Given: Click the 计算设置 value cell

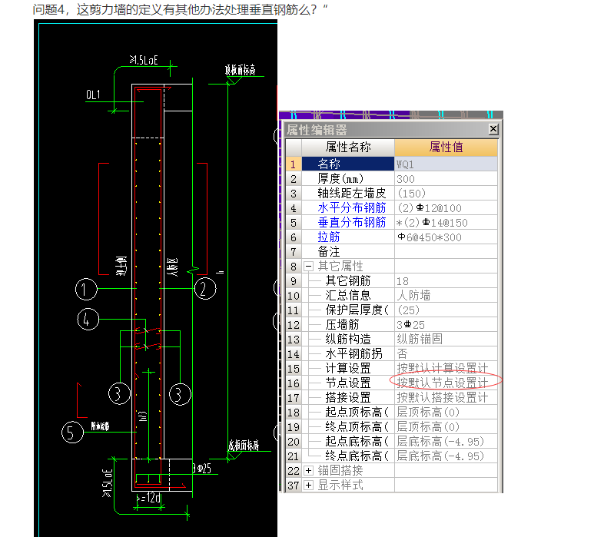Looking at the screenshot, I should coord(446,368).
